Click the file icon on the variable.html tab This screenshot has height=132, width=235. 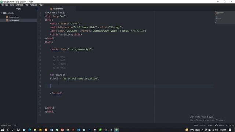pyautogui.click(x=51, y=9)
